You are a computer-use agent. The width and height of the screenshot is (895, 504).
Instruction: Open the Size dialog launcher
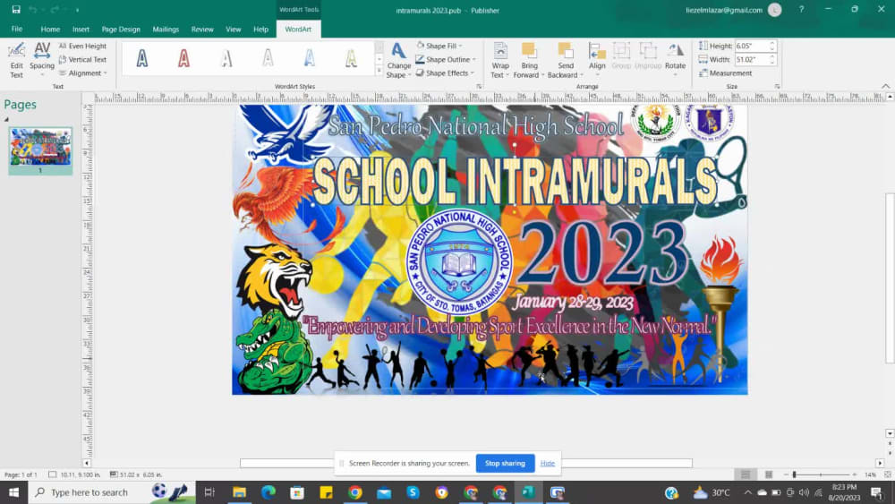coord(777,86)
